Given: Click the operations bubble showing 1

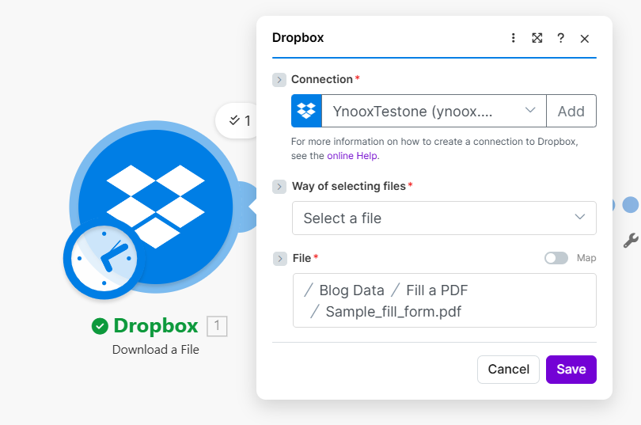Looking at the screenshot, I should [240, 120].
